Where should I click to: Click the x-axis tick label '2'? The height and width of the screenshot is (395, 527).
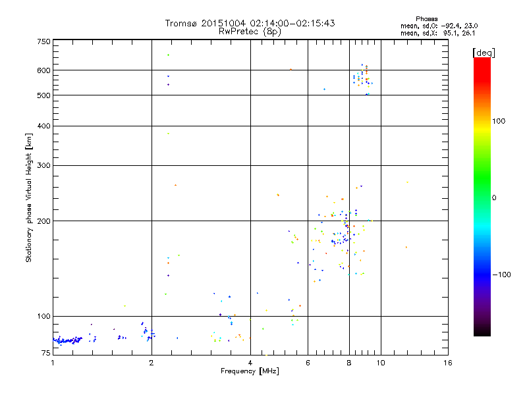click(152, 363)
